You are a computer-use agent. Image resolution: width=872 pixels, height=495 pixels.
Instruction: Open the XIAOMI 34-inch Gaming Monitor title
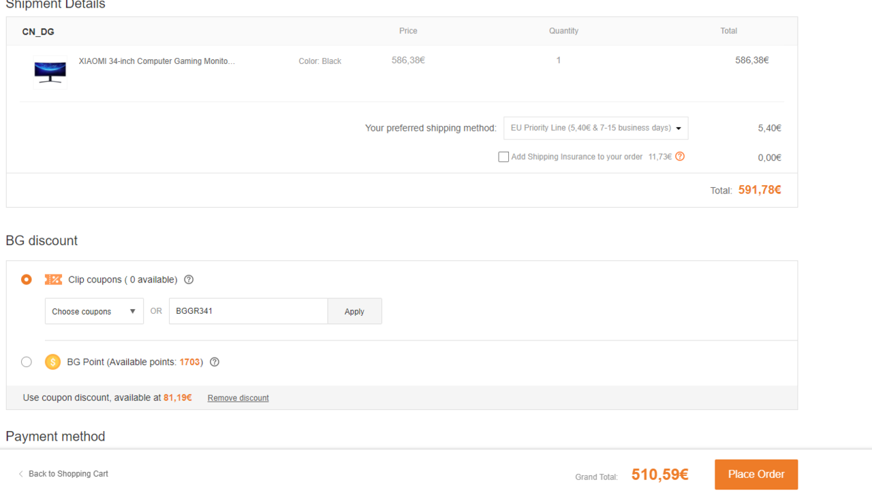[x=157, y=61]
